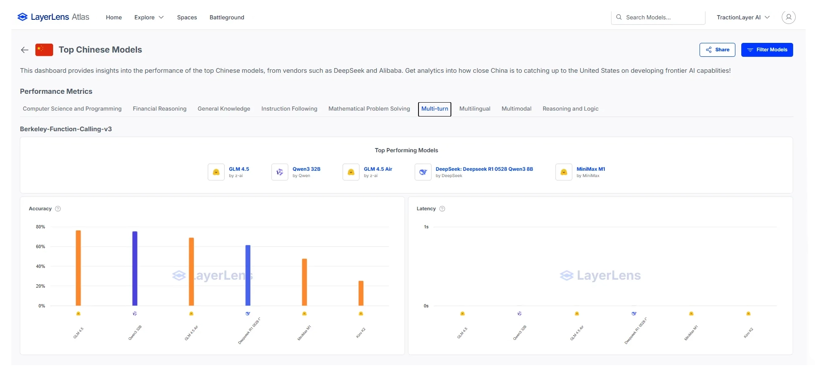Switch to Multilingual tab

point(475,109)
